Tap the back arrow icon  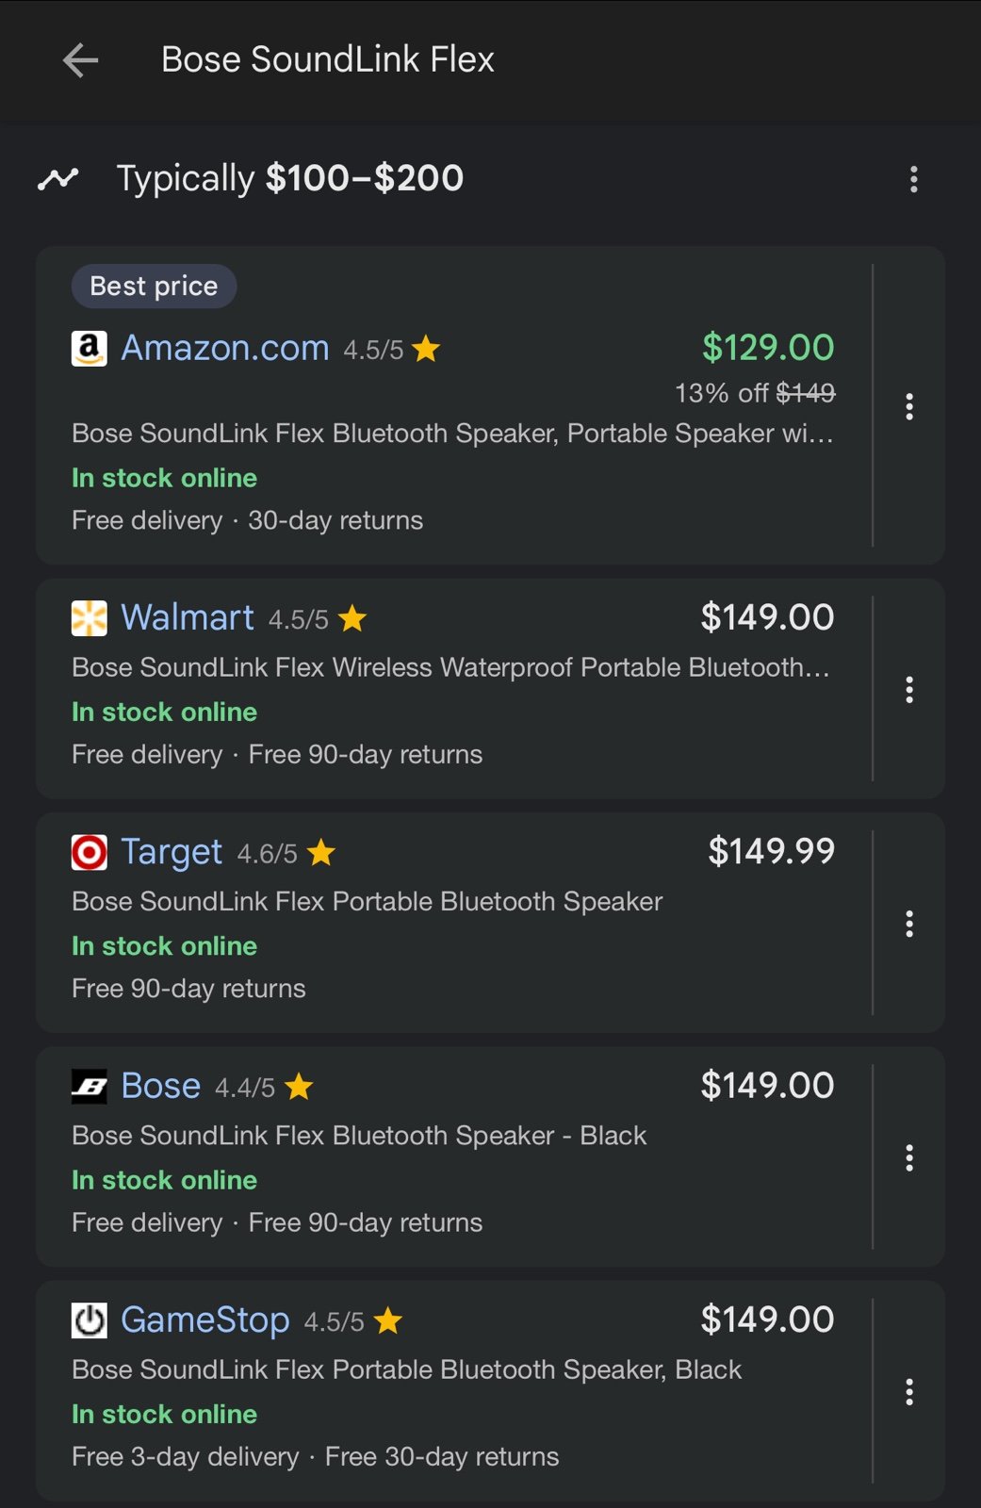coord(80,60)
